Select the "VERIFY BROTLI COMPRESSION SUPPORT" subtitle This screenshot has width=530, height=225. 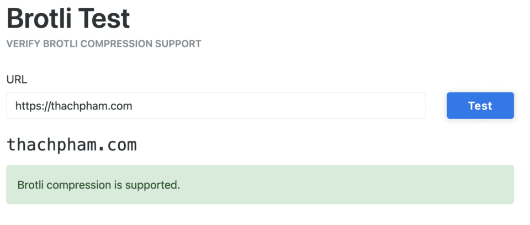[x=104, y=44]
